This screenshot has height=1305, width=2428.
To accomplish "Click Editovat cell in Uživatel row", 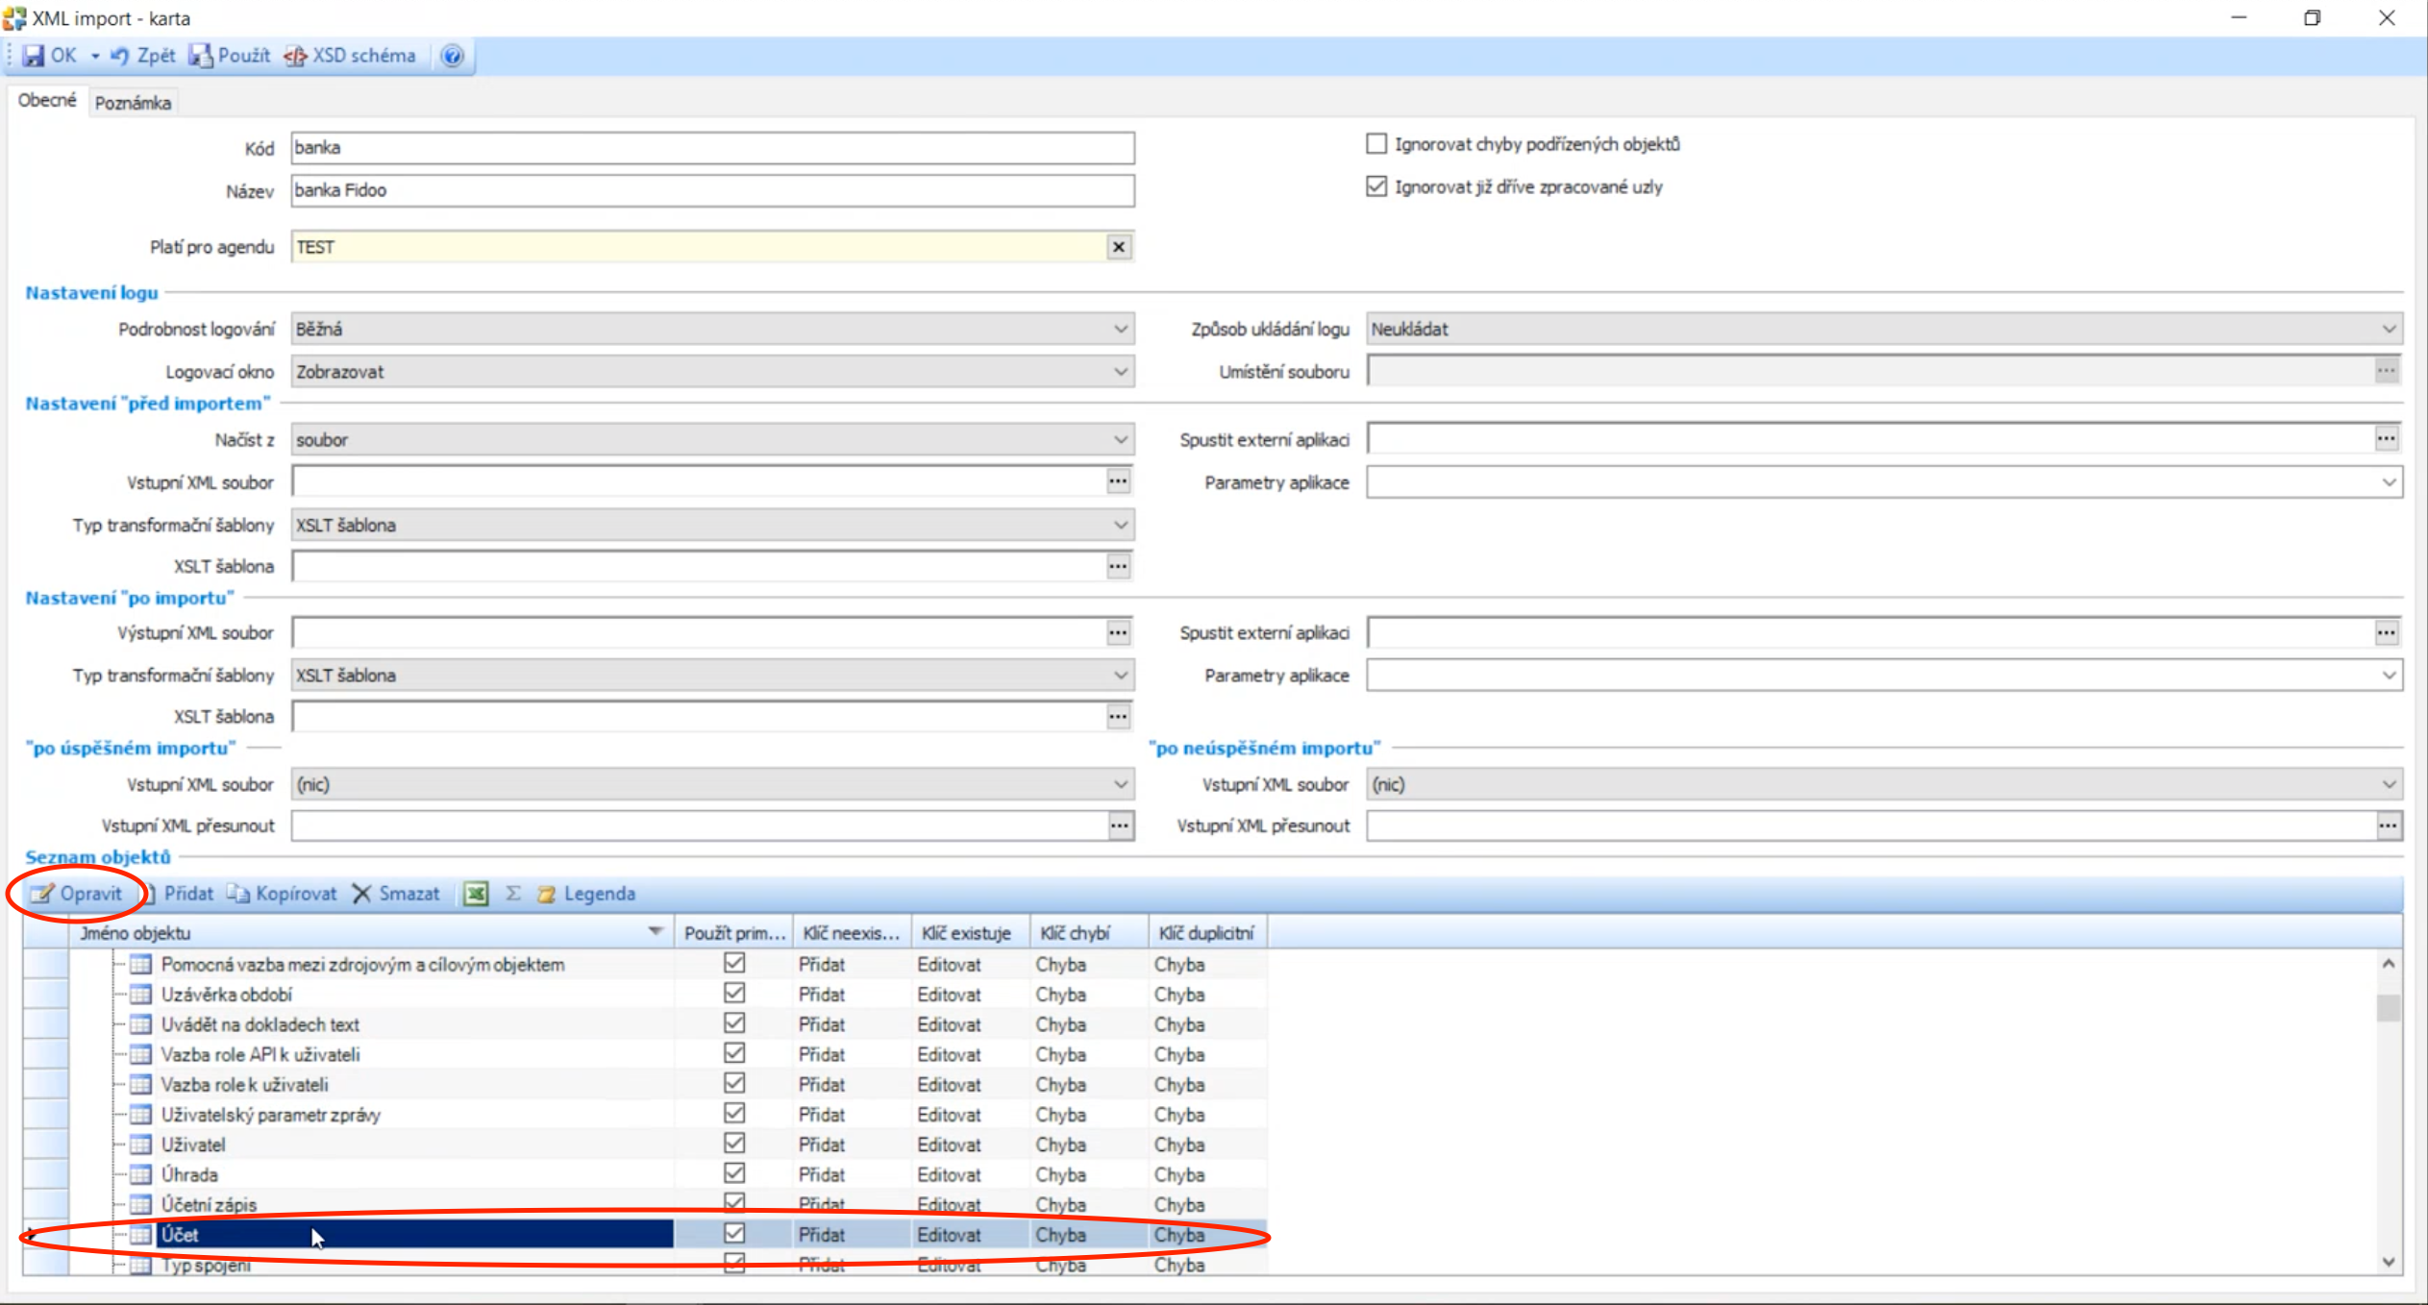I will (970, 1145).
